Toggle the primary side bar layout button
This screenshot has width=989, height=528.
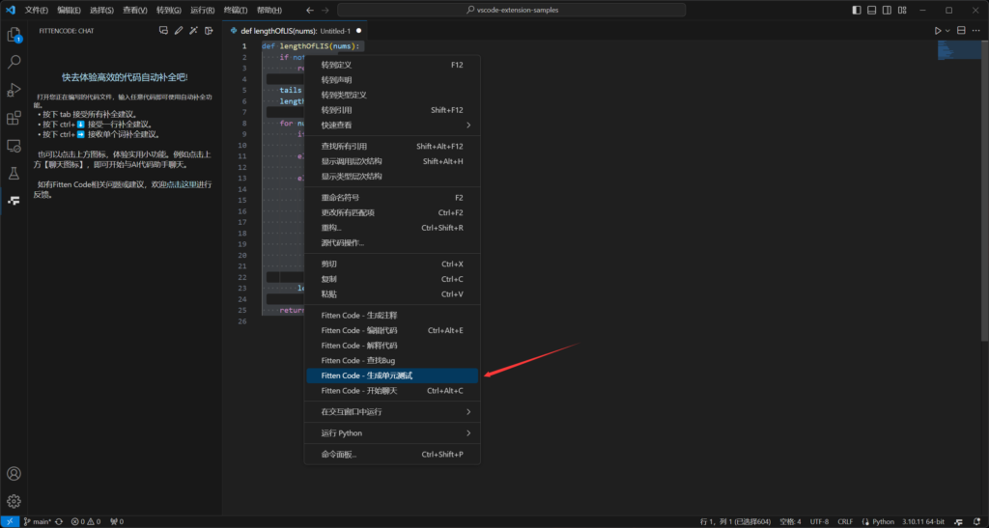coord(857,10)
